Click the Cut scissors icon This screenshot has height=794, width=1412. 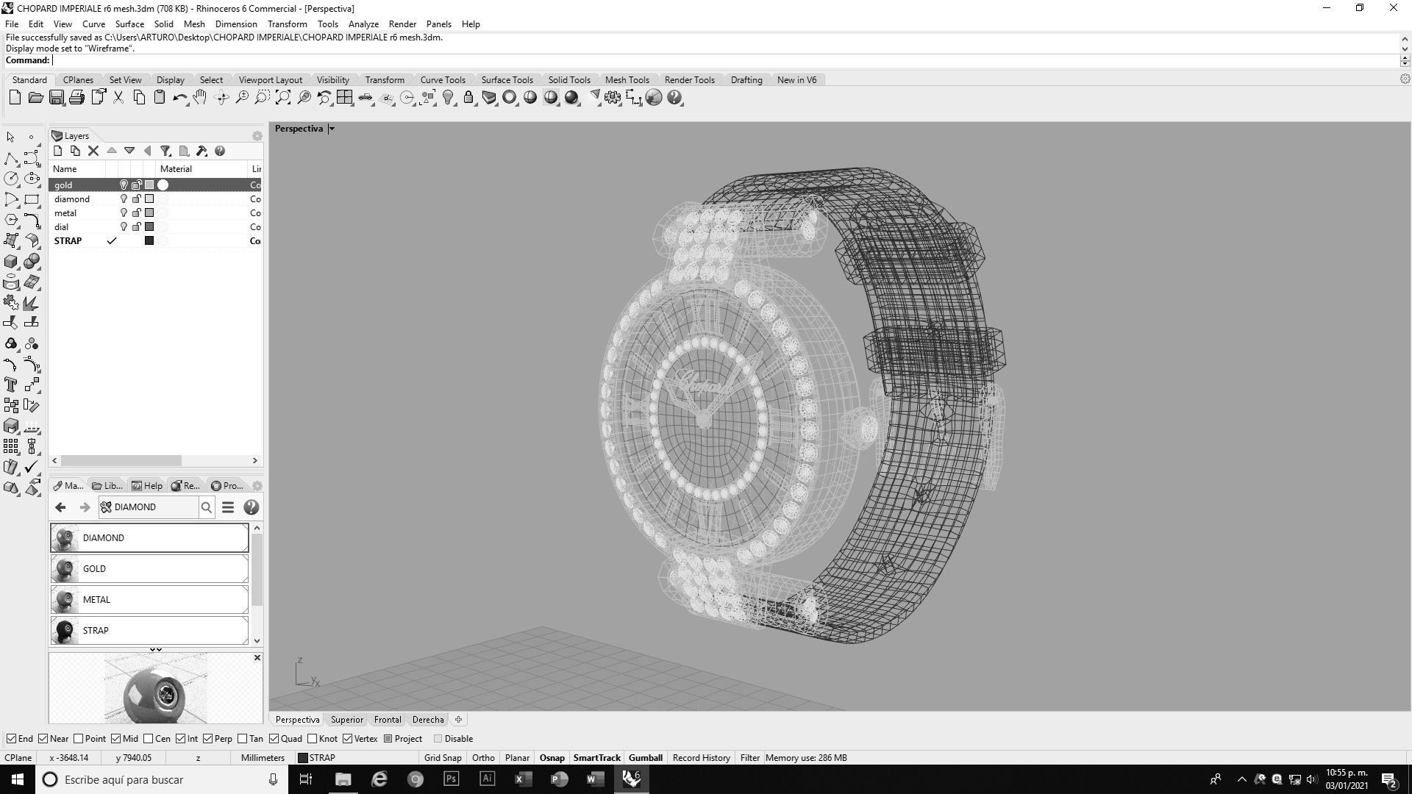tap(118, 97)
